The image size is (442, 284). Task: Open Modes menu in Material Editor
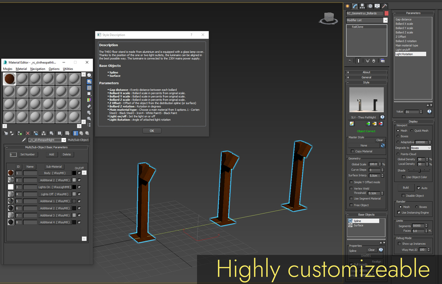pos(7,69)
